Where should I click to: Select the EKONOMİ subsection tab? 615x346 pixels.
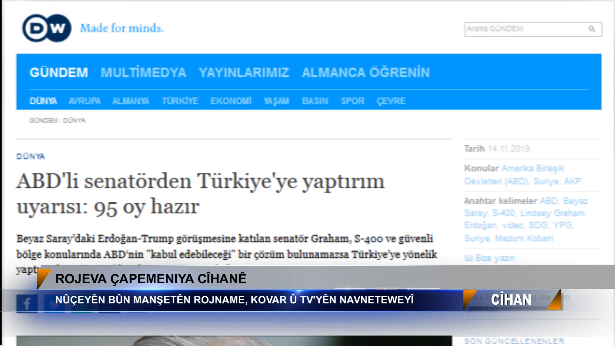click(231, 101)
